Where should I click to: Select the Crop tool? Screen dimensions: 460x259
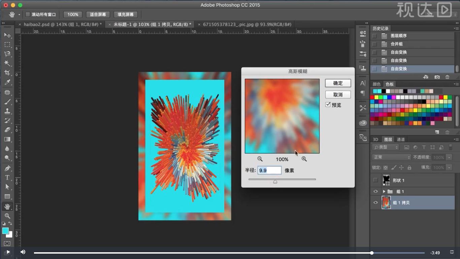tap(7, 73)
